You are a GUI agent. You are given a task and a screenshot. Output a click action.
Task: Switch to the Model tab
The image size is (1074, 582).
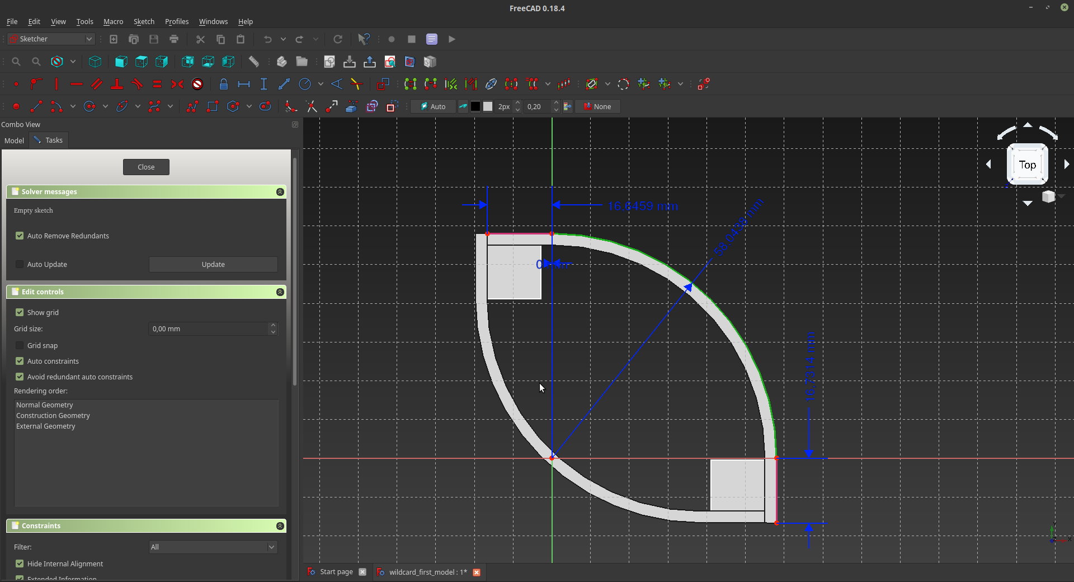pos(14,140)
